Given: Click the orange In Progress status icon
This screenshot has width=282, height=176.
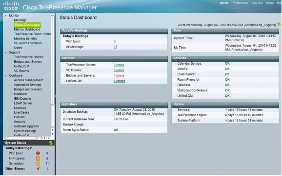Looking at the screenshot, I should (x=38, y=158).
